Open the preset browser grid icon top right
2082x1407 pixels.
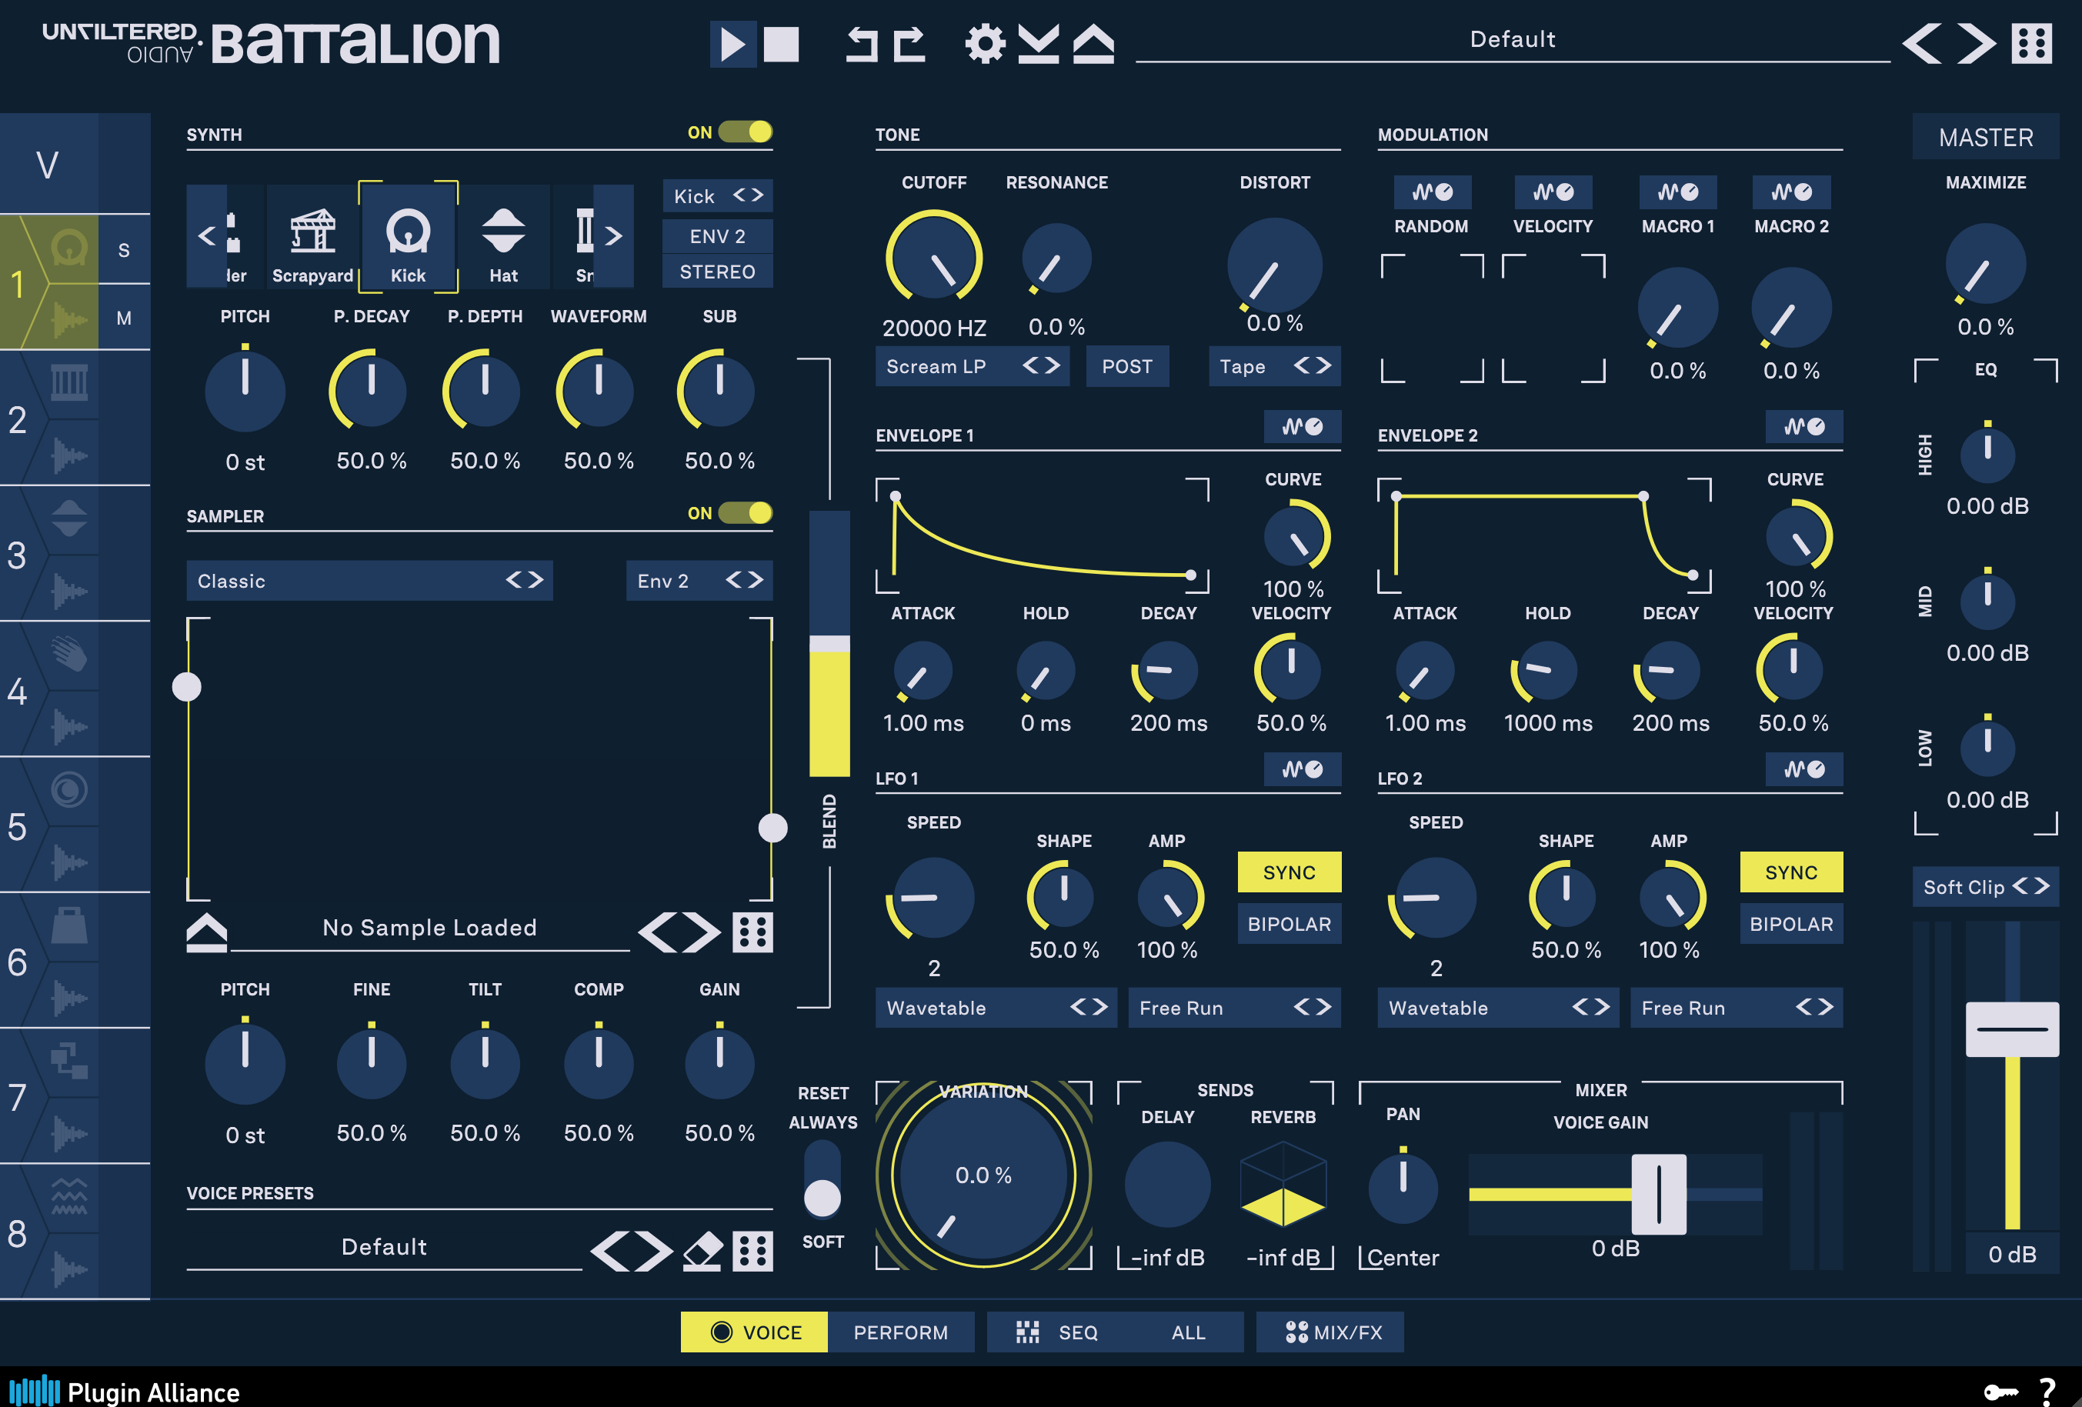pos(2031,43)
